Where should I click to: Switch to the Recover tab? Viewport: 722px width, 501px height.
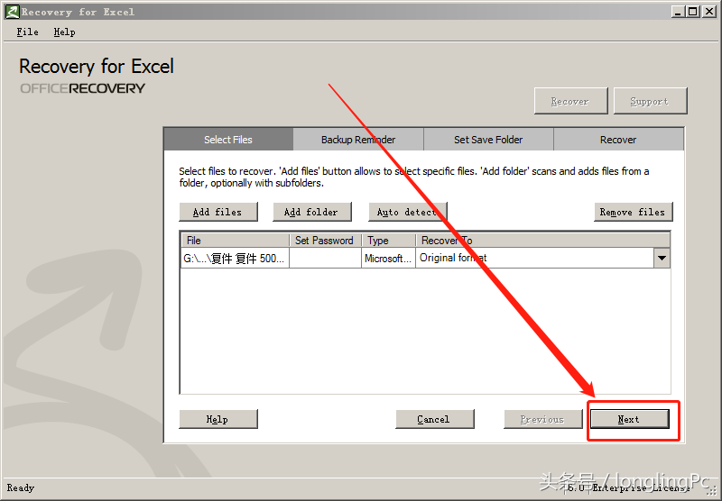click(x=618, y=140)
